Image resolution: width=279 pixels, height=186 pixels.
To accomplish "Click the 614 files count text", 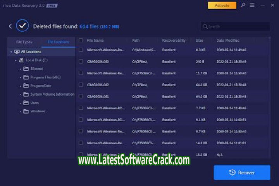I will (89, 26).
